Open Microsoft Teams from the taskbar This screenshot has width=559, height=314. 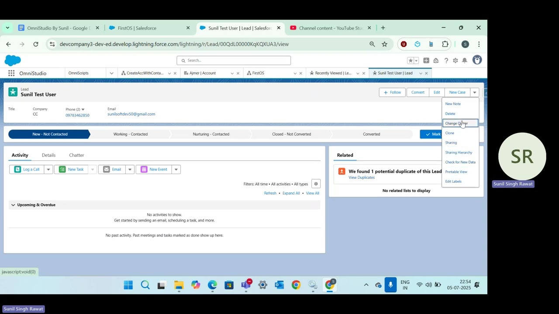pos(246,285)
